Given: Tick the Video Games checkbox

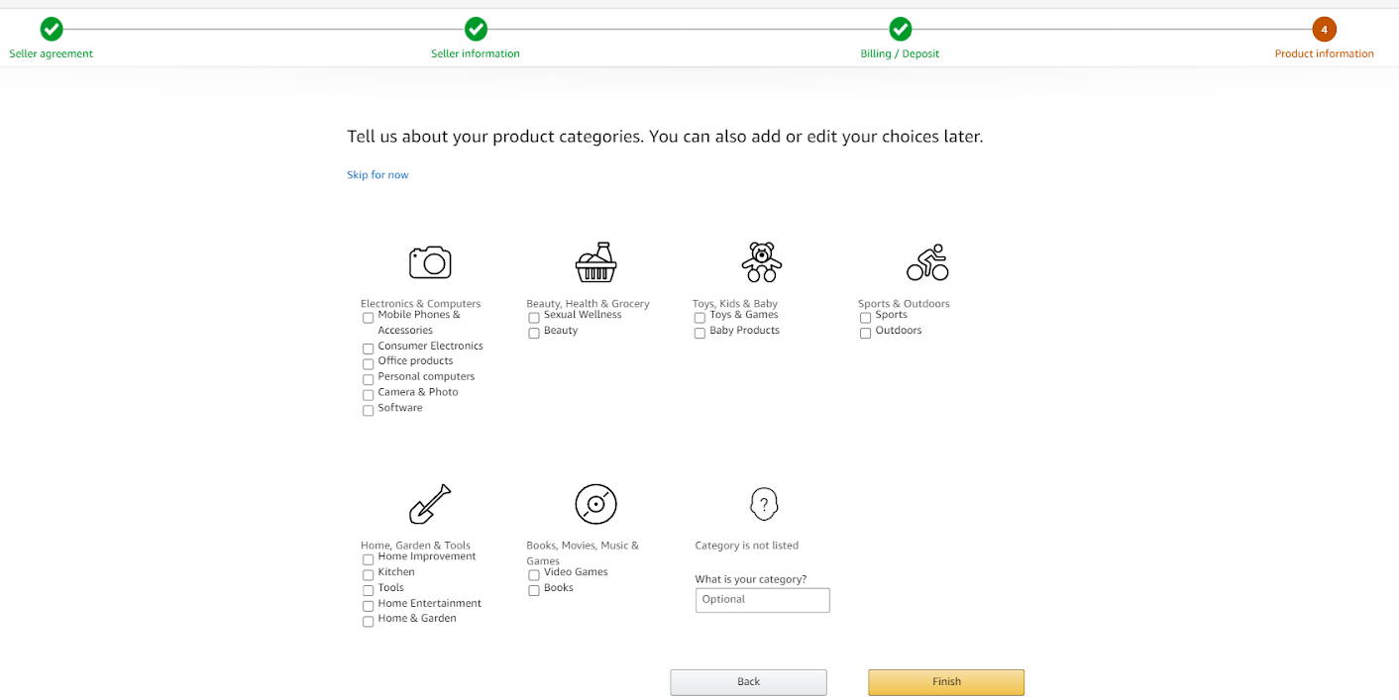Looking at the screenshot, I should tap(534, 575).
